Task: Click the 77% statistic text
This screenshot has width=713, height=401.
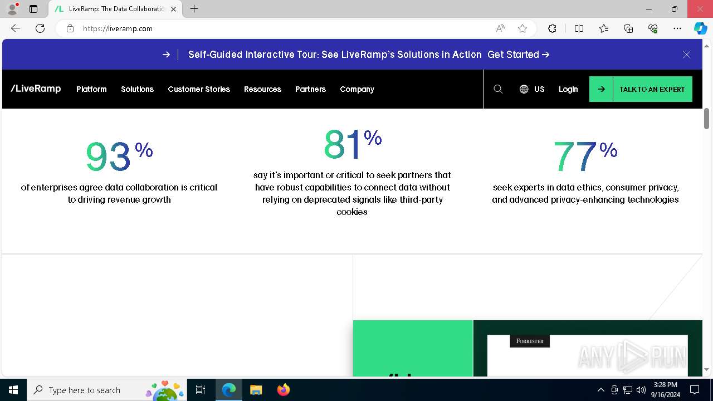Action: click(x=585, y=157)
